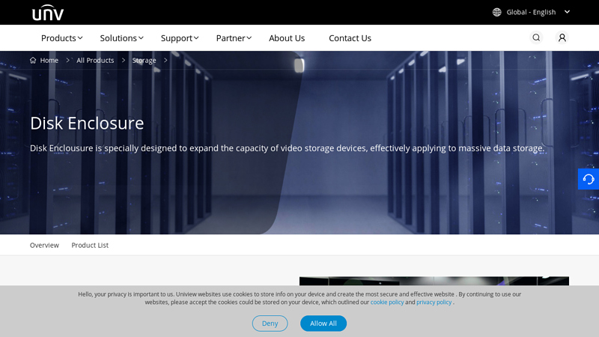The width and height of the screenshot is (599, 337).
Task: Open the cookie policy link
Action: (387, 303)
